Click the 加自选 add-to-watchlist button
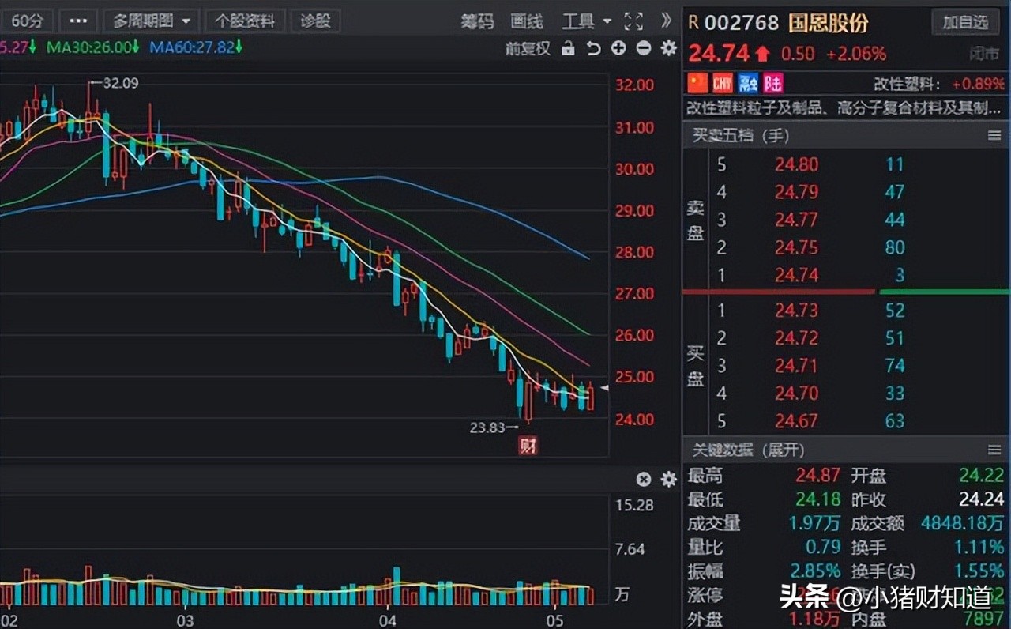Viewport: 1011px width, 629px height. (x=965, y=22)
